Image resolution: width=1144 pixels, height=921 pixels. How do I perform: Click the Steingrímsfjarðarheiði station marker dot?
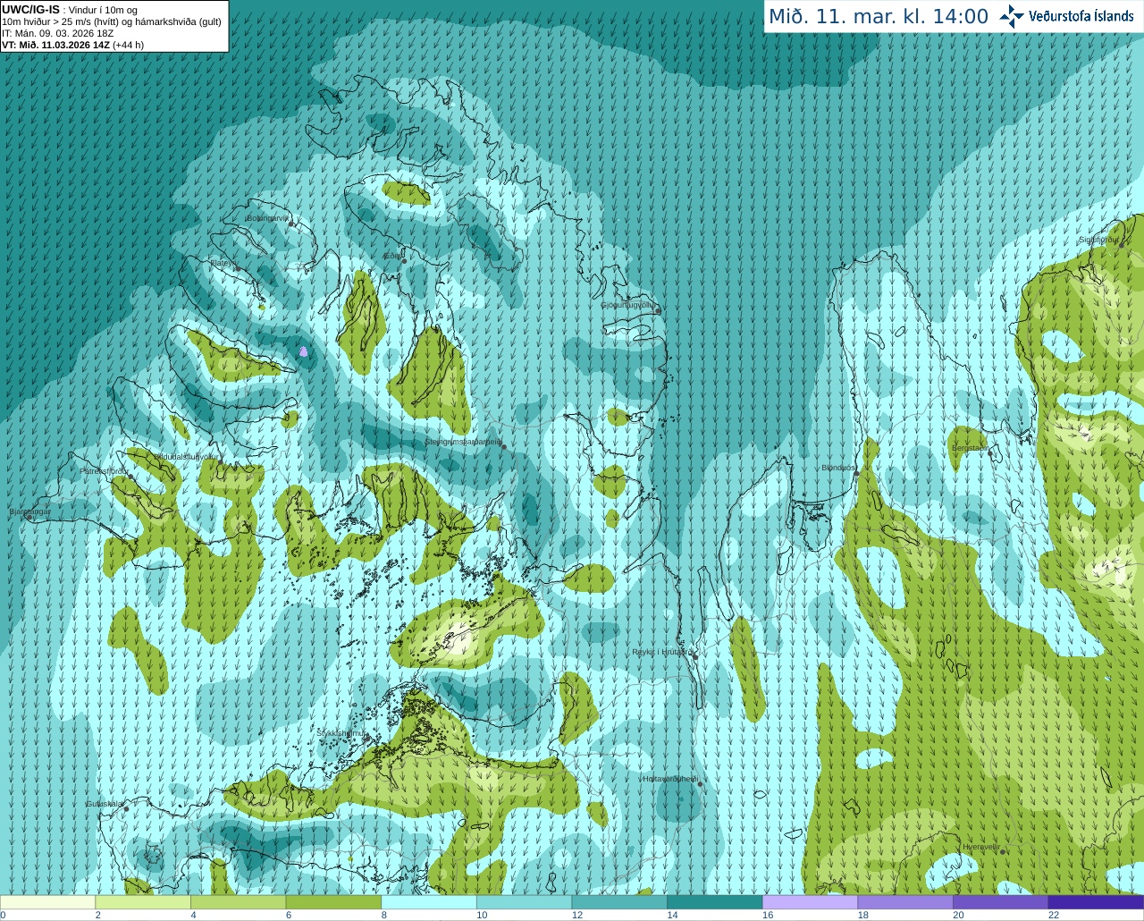click(x=504, y=447)
